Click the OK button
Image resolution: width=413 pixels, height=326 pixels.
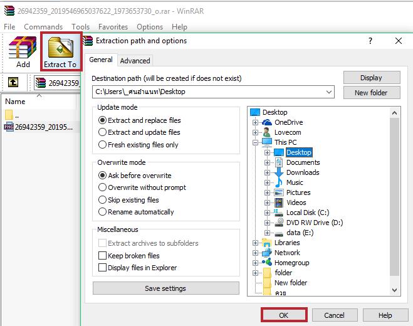pos(284,315)
